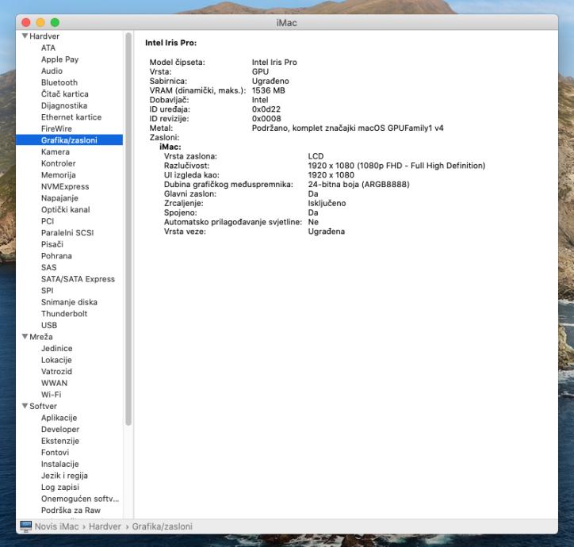574x547 pixels.
Task: Select SPI in the sidebar
Action: click(x=48, y=290)
